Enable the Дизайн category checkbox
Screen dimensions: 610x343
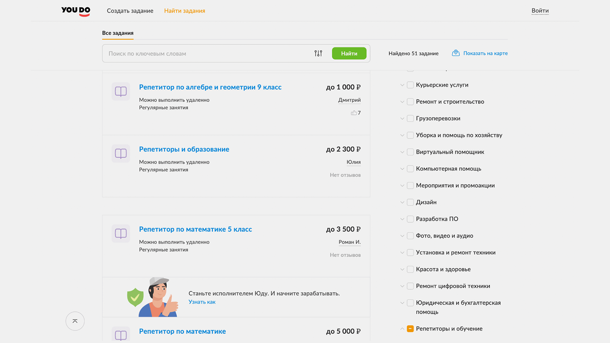click(410, 202)
